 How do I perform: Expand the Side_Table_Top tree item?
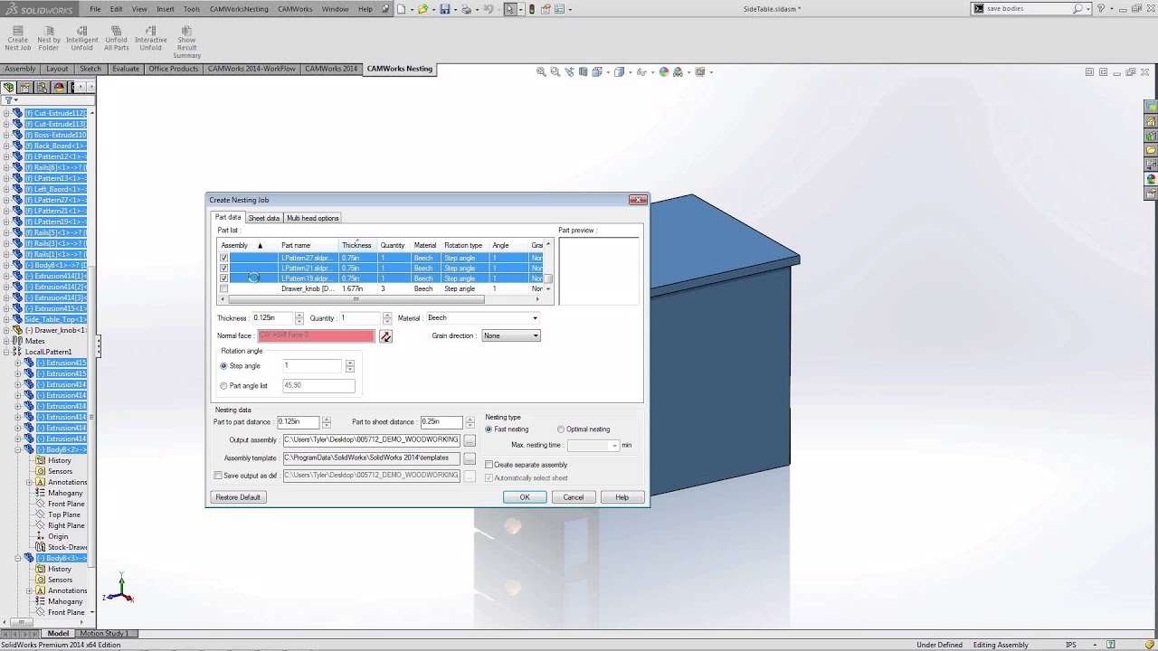[6, 319]
